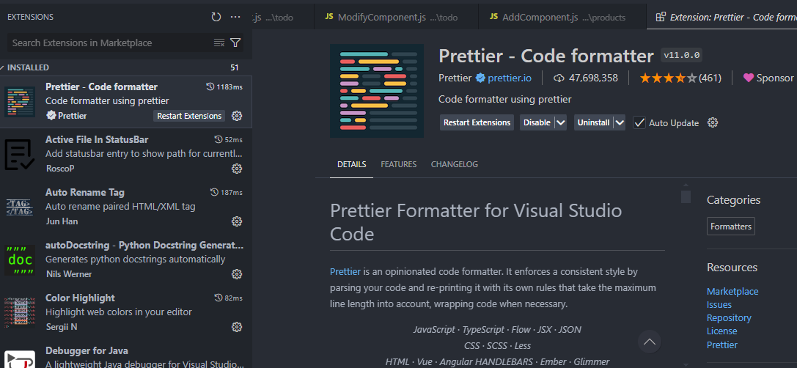Clear the extensions search results

[x=219, y=43]
